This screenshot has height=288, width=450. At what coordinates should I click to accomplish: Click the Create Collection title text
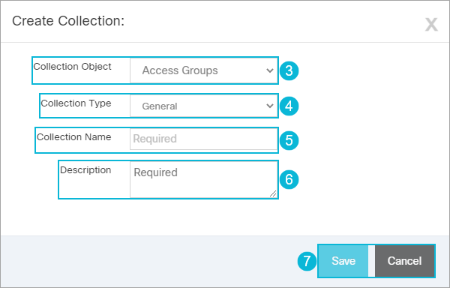pos(68,21)
